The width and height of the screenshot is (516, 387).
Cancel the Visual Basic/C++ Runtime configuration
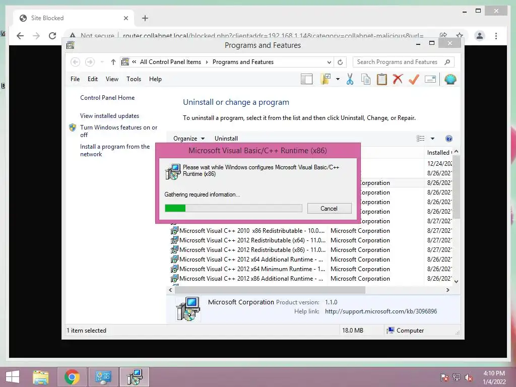tap(329, 208)
